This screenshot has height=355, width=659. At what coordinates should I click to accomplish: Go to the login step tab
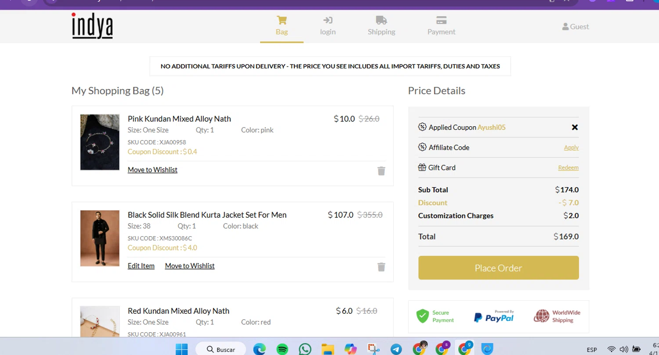pyautogui.click(x=328, y=26)
